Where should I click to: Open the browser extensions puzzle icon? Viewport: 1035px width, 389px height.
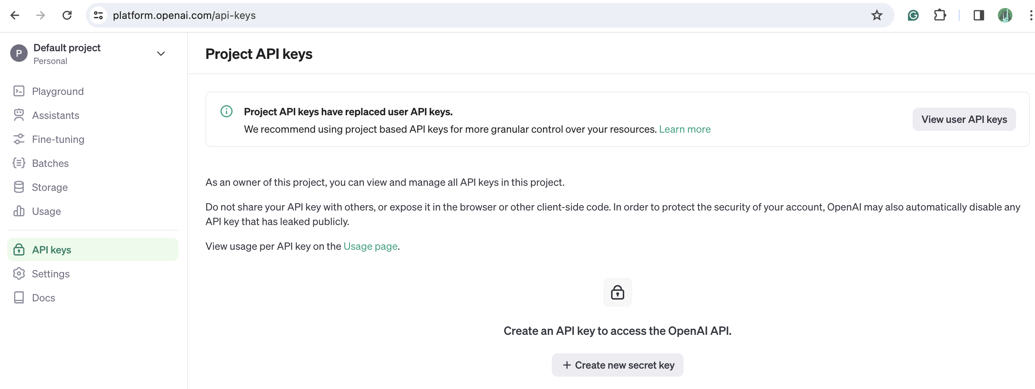tap(940, 15)
